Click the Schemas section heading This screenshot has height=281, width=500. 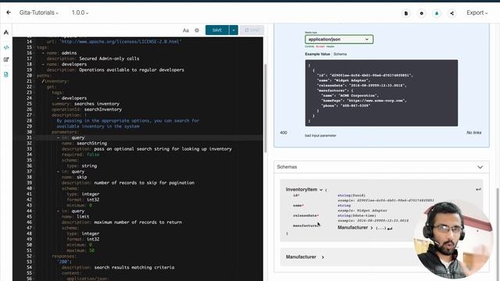[287, 167]
